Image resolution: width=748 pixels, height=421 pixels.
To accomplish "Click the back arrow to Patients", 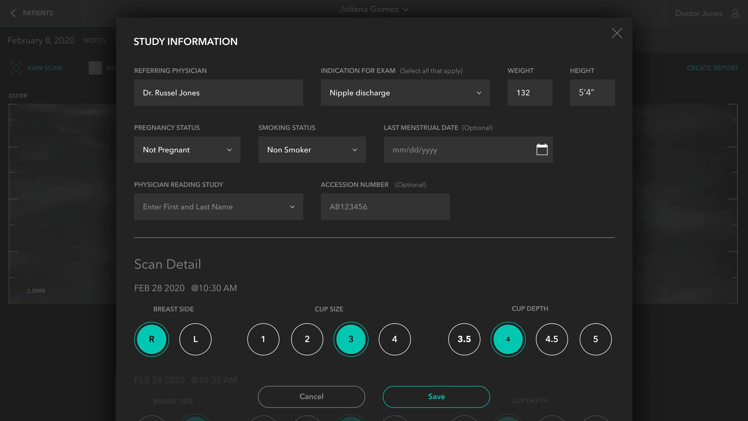I will [x=13, y=13].
